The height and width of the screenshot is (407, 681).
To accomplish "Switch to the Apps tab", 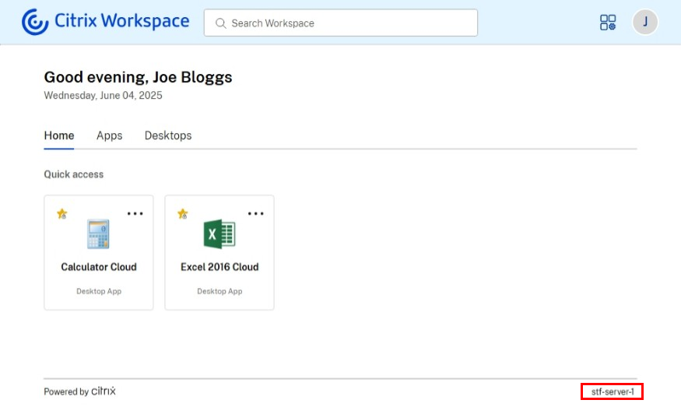I will tap(110, 135).
